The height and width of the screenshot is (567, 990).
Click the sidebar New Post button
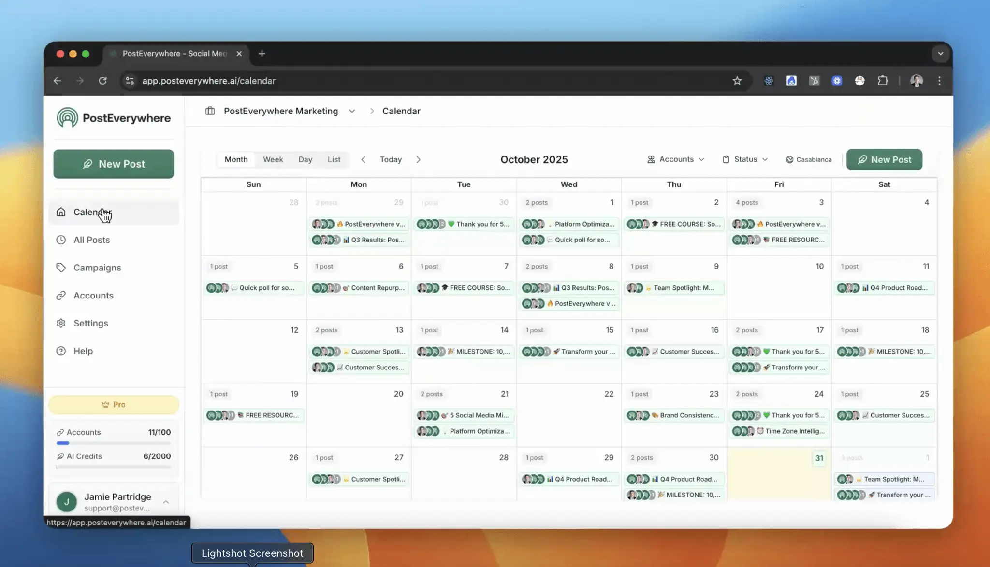click(x=114, y=164)
